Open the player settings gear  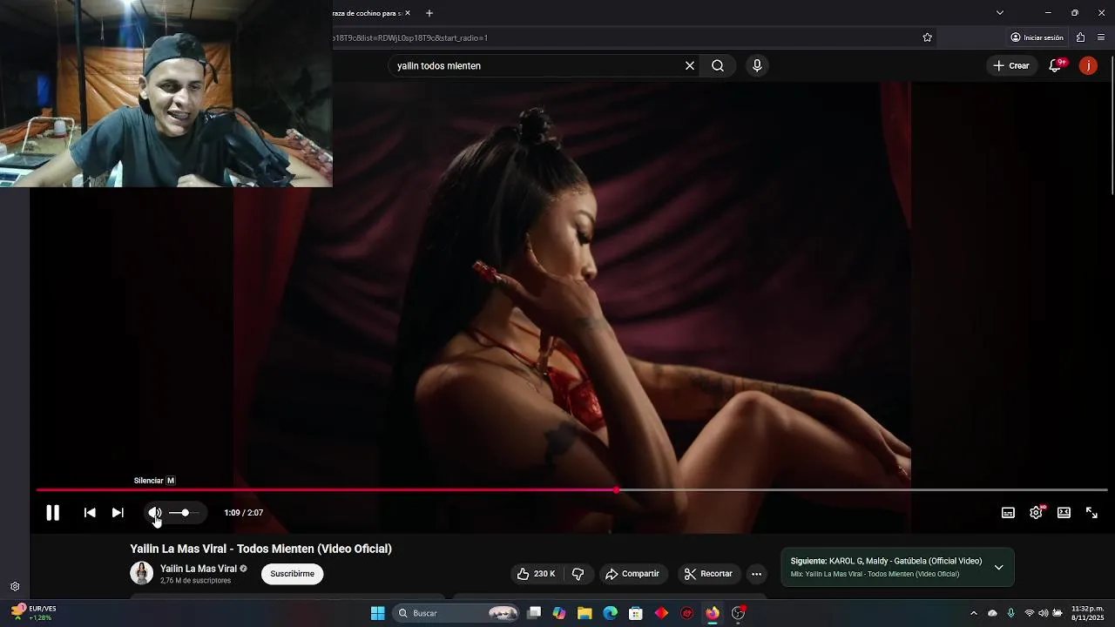tap(1036, 513)
